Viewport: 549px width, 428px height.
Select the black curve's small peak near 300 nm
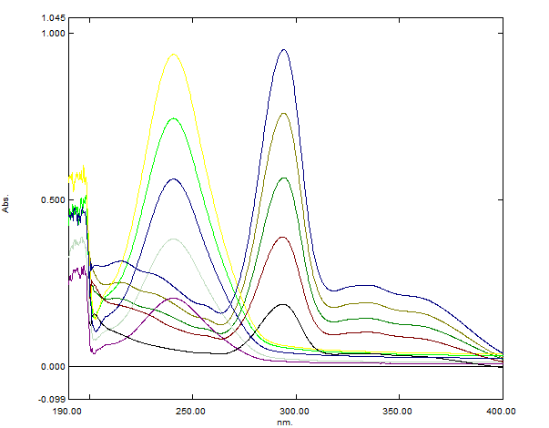(282, 304)
